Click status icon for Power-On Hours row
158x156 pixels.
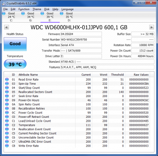click(7, 100)
